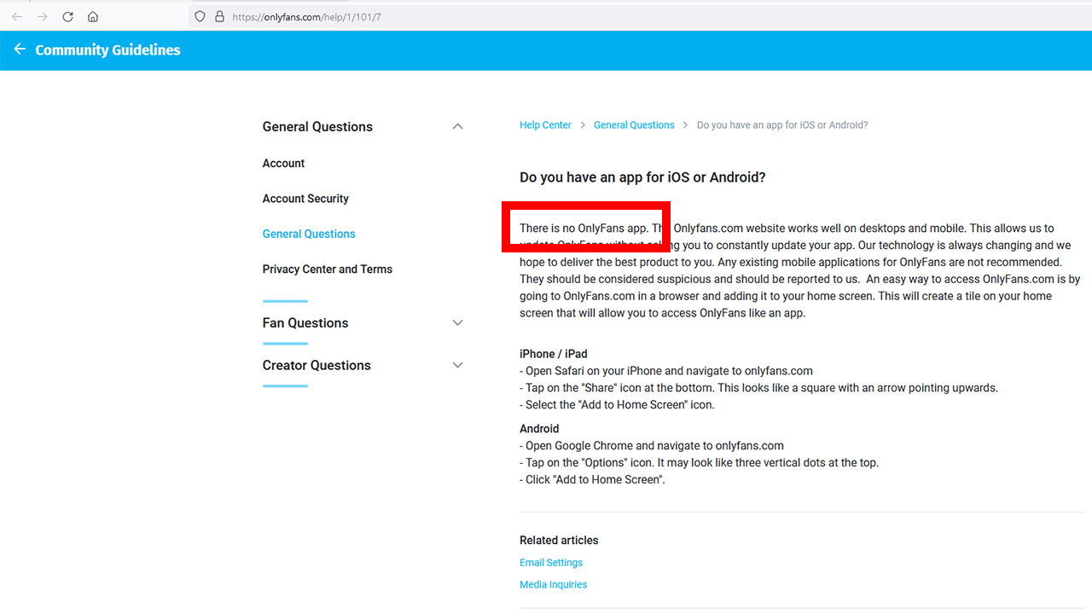Reload the page with refresh icon
This screenshot has width=1092, height=614.
pyautogui.click(x=67, y=16)
